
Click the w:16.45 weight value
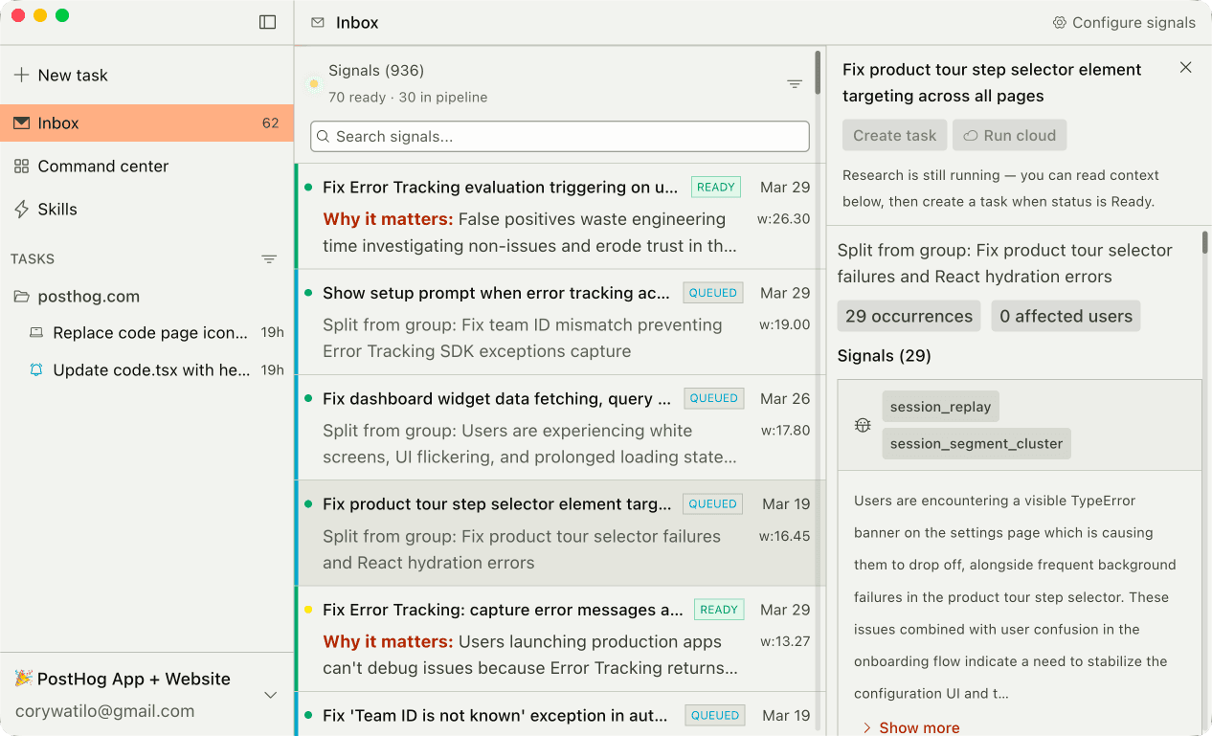click(785, 536)
